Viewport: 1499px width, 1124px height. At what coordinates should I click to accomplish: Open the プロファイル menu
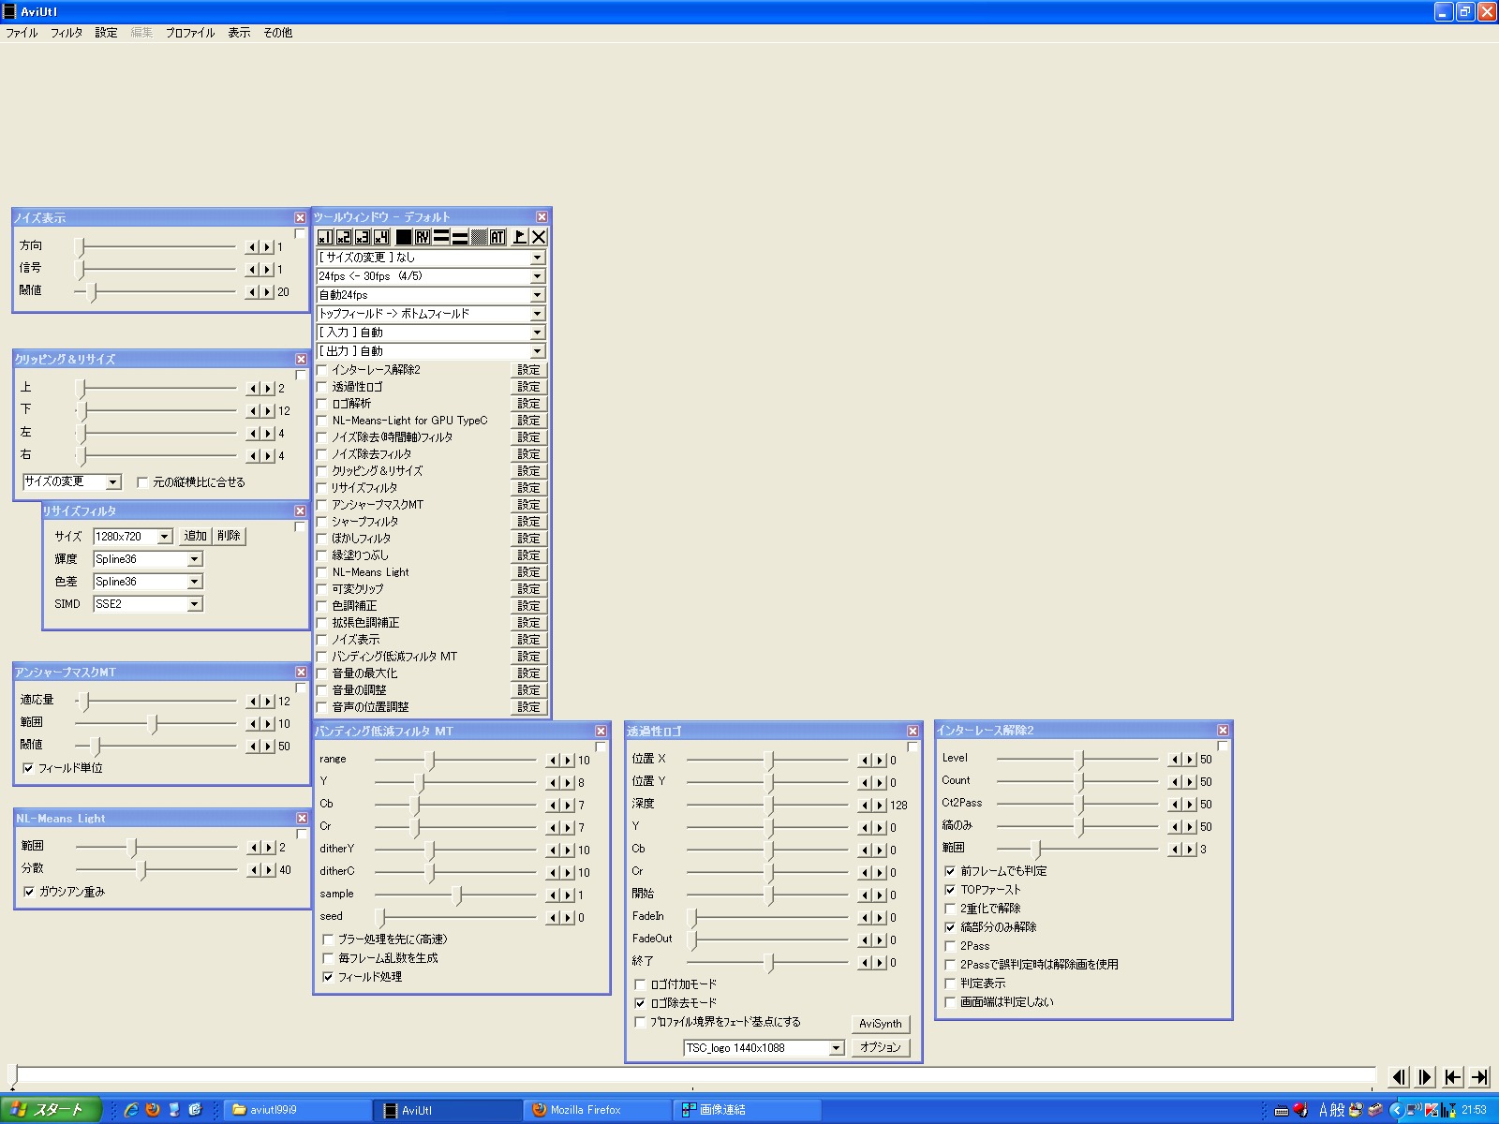pos(190,33)
